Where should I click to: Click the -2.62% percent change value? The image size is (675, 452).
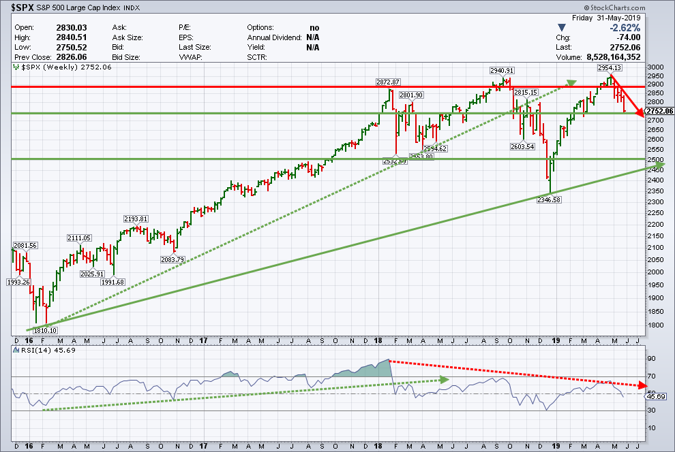point(625,28)
